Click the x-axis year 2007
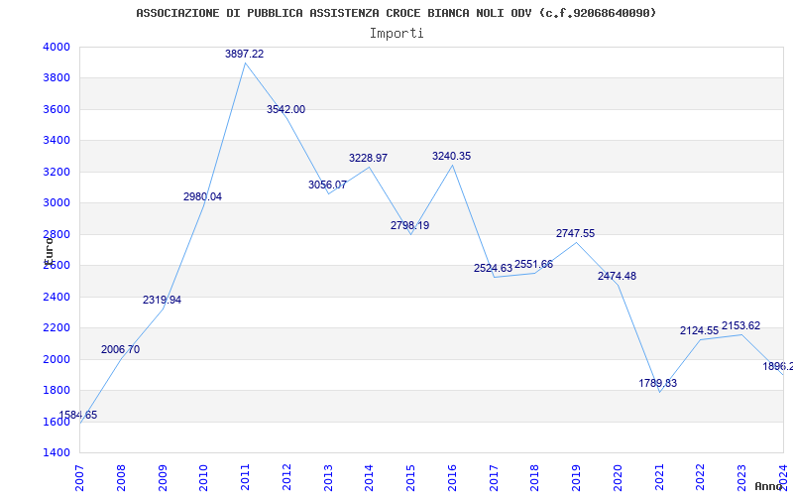Image resolution: width=793 pixels, height=496 pixels. [79, 478]
